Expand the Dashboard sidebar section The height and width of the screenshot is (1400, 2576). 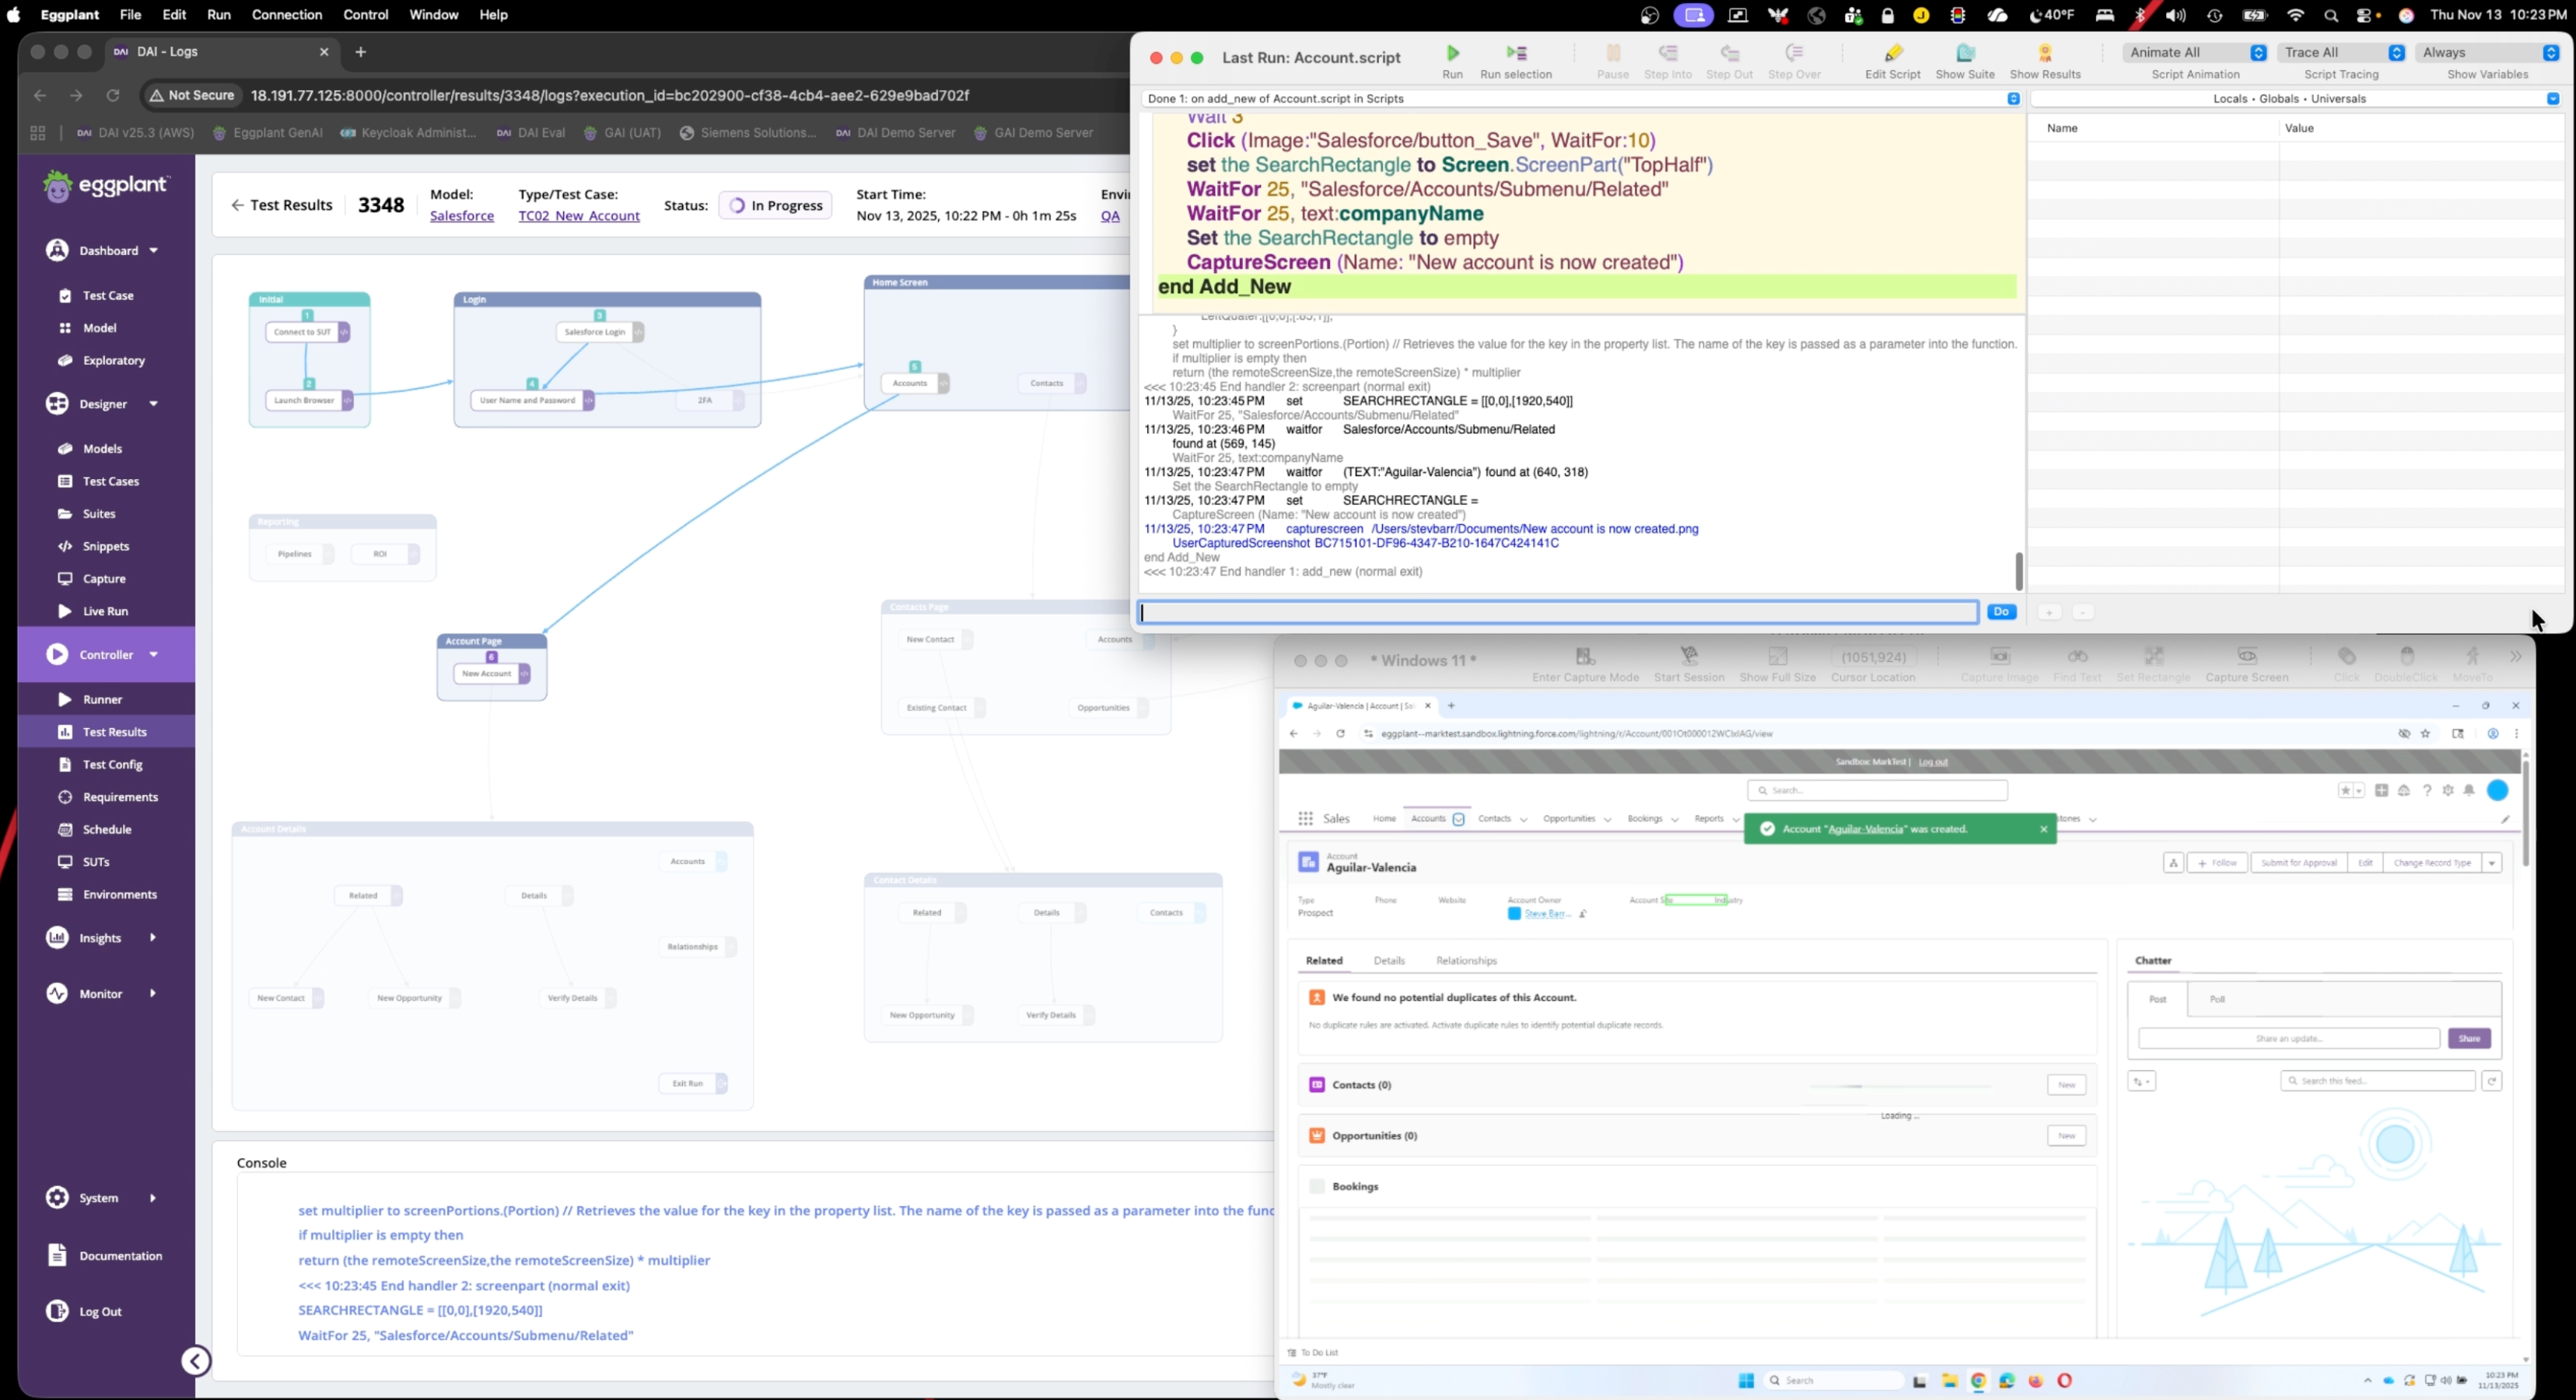[x=154, y=251]
